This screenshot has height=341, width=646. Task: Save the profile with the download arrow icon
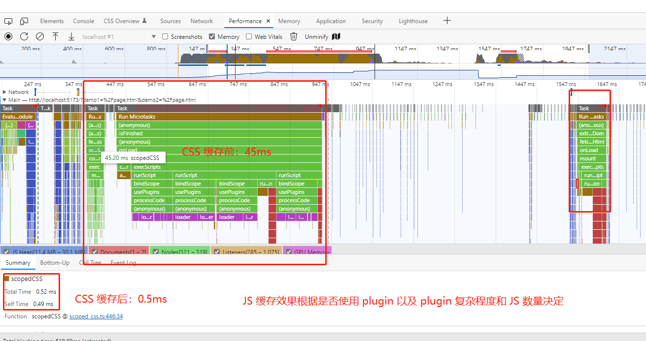click(x=71, y=36)
